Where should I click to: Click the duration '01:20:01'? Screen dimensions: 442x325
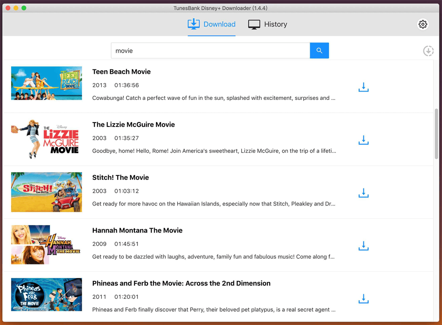coord(126,297)
